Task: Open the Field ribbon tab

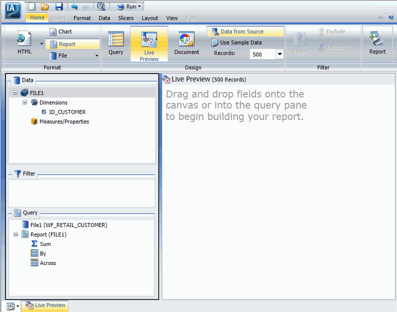Action: point(191,18)
